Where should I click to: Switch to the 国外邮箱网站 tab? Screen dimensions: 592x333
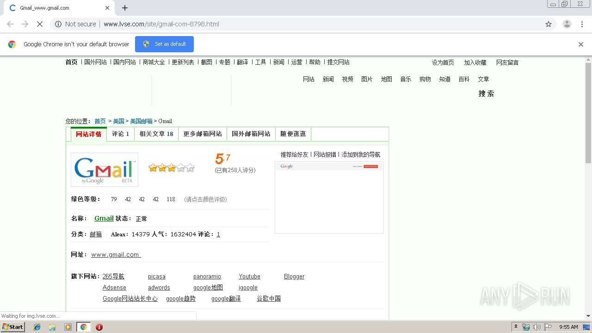pyautogui.click(x=251, y=134)
